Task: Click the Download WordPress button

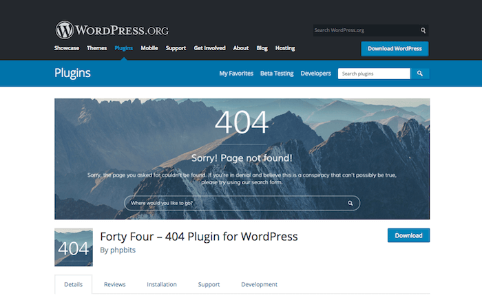Action: click(x=395, y=49)
